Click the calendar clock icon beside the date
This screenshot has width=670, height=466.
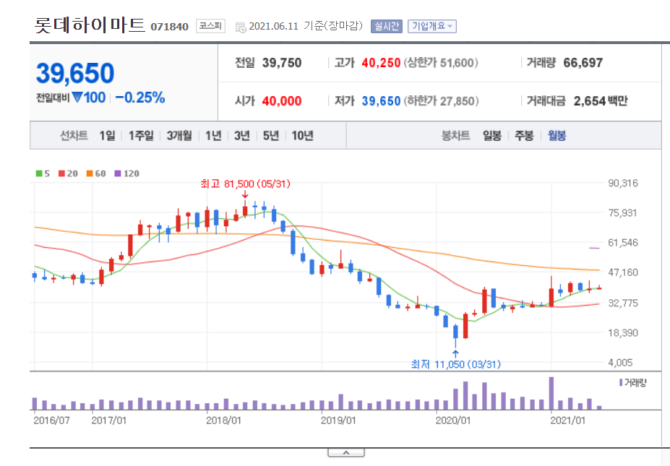[x=241, y=27]
